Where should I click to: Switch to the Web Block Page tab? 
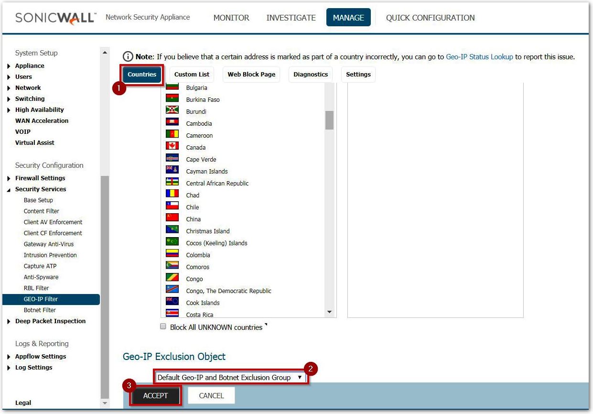pyautogui.click(x=251, y=75)
